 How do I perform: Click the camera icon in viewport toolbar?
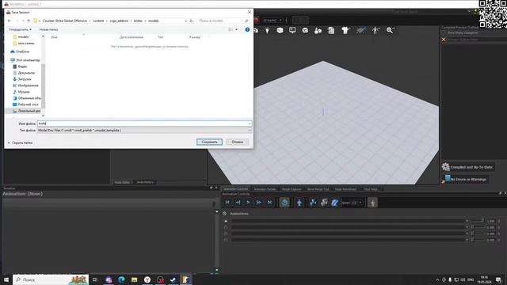(x=256, y=30)
